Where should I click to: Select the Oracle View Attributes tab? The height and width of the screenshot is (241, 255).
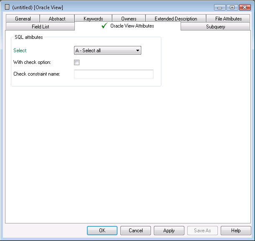coord(132,26)
